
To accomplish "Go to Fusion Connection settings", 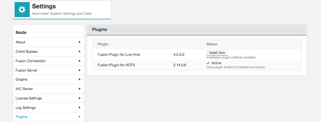I will 49,61.
